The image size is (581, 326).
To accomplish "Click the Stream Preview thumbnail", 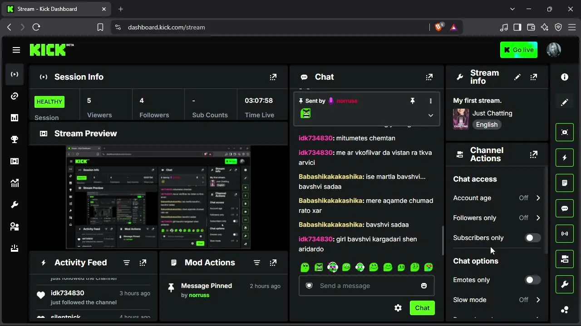I will coord(158,197).
